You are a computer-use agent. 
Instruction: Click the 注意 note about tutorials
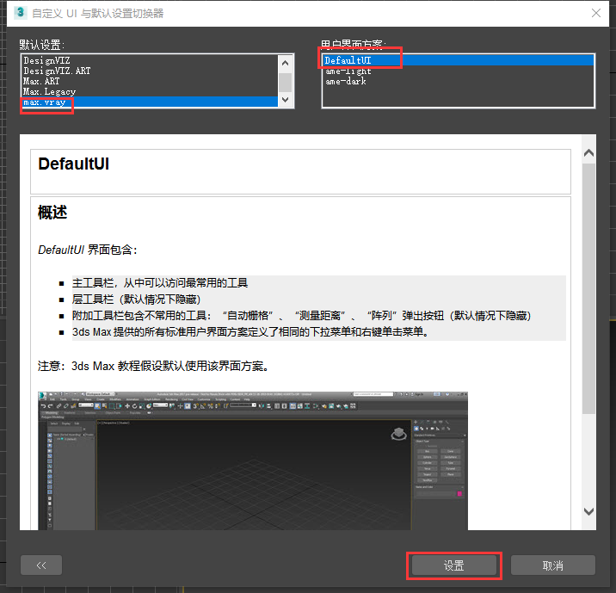coord(154,367)
